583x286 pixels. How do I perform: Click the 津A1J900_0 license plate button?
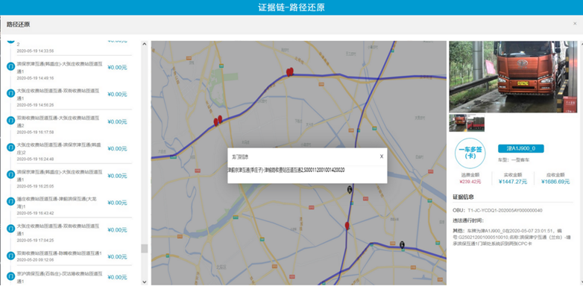click(x=521, y=148)
